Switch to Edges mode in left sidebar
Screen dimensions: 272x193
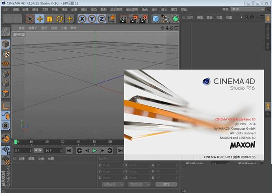5,84
